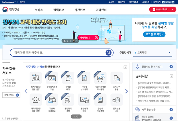Open the 주민등록등본(초본) service icon
This screenshot has width=178, height=121.
(x=52, y=78)
